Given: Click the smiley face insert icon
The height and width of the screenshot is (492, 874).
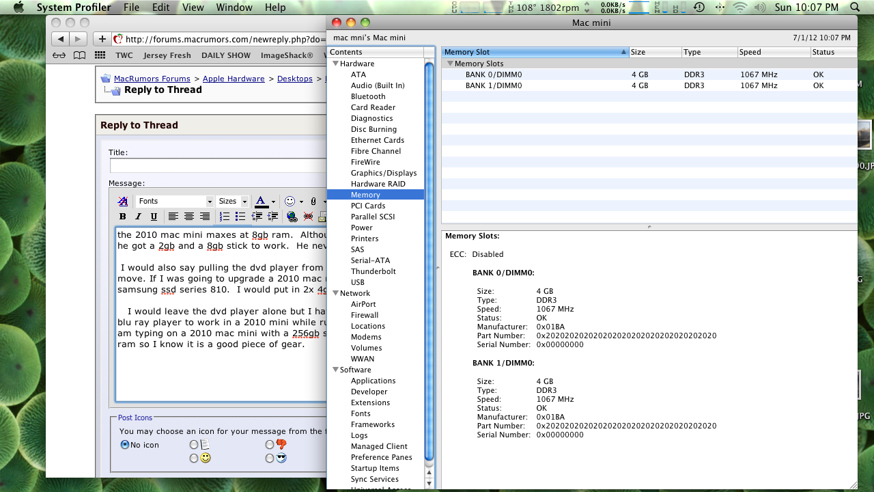Looking at the screenshot, I should pyautogui.click(x=290, y=202).
